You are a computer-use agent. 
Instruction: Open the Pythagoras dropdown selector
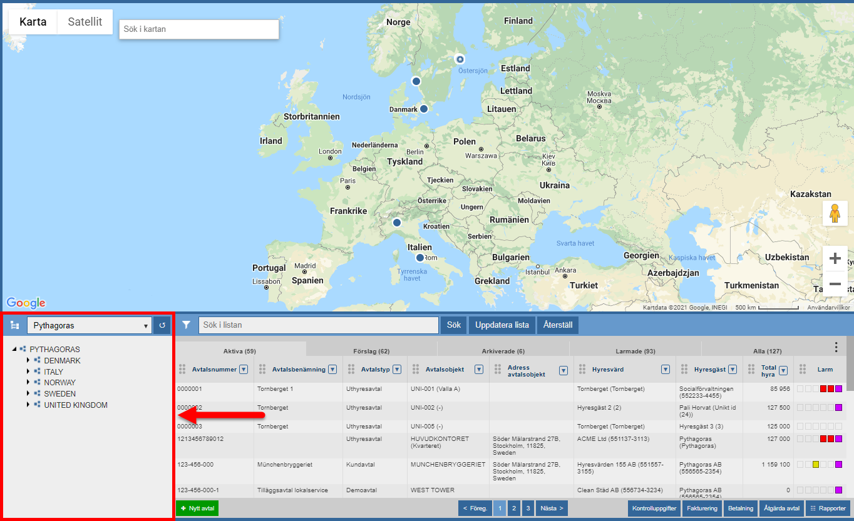pyautogui.click(x=89, y=325)
